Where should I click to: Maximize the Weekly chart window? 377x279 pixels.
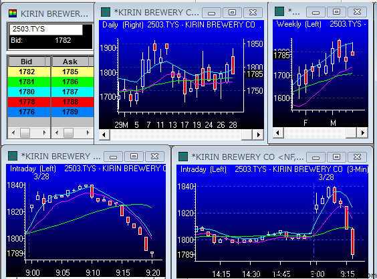[336, 11]
